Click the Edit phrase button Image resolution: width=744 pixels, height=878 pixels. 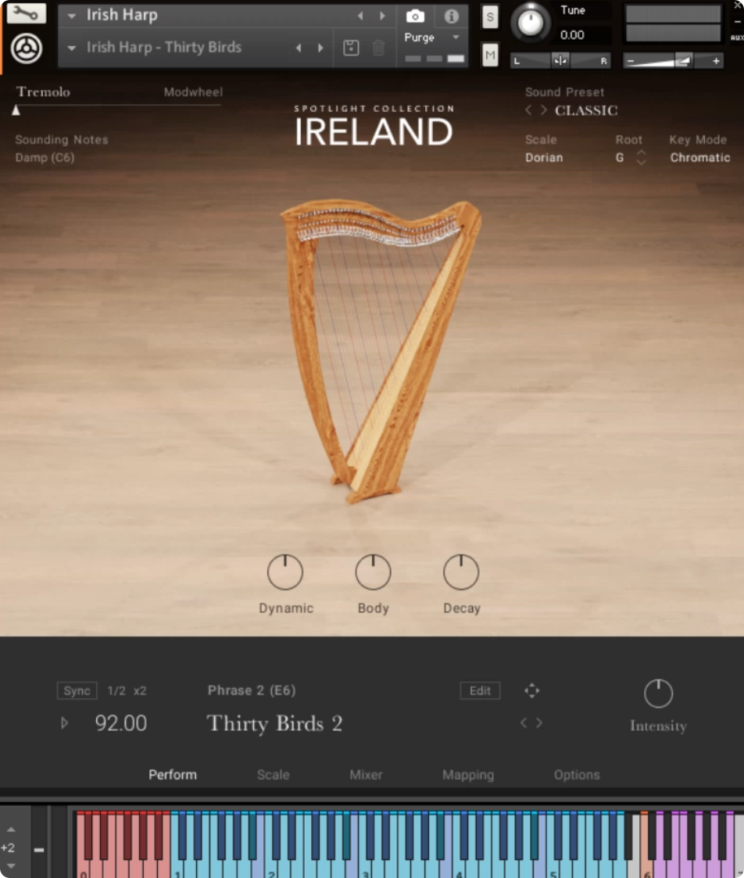(x=480, y=690)
